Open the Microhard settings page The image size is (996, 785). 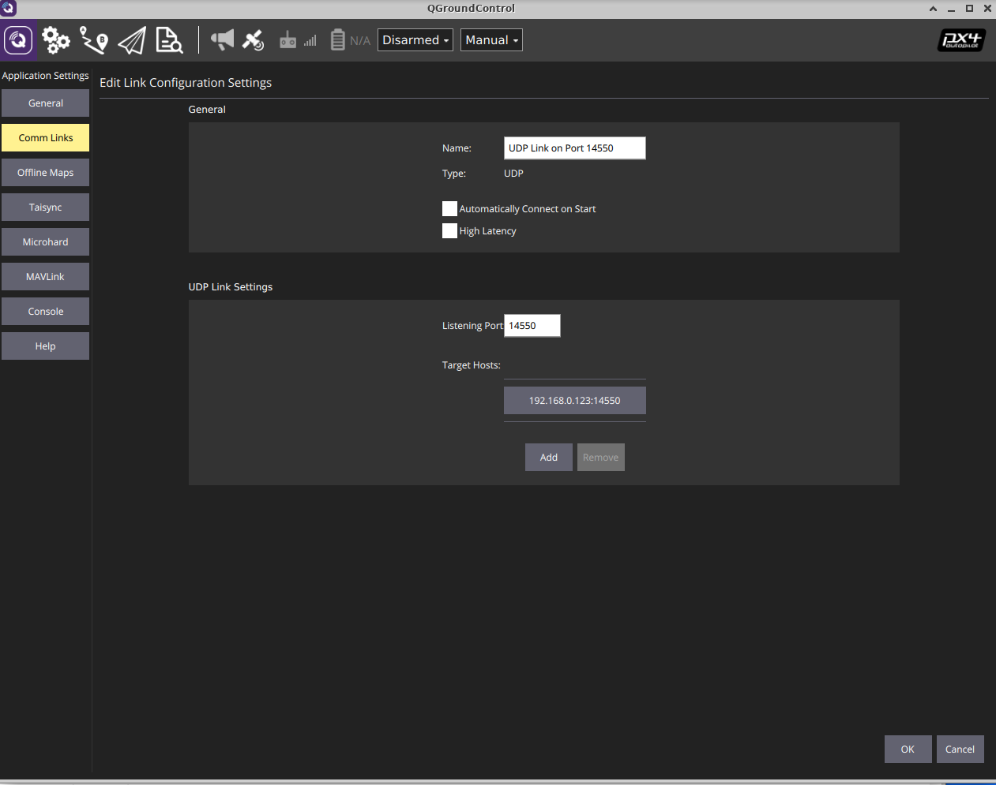(45, 242)
